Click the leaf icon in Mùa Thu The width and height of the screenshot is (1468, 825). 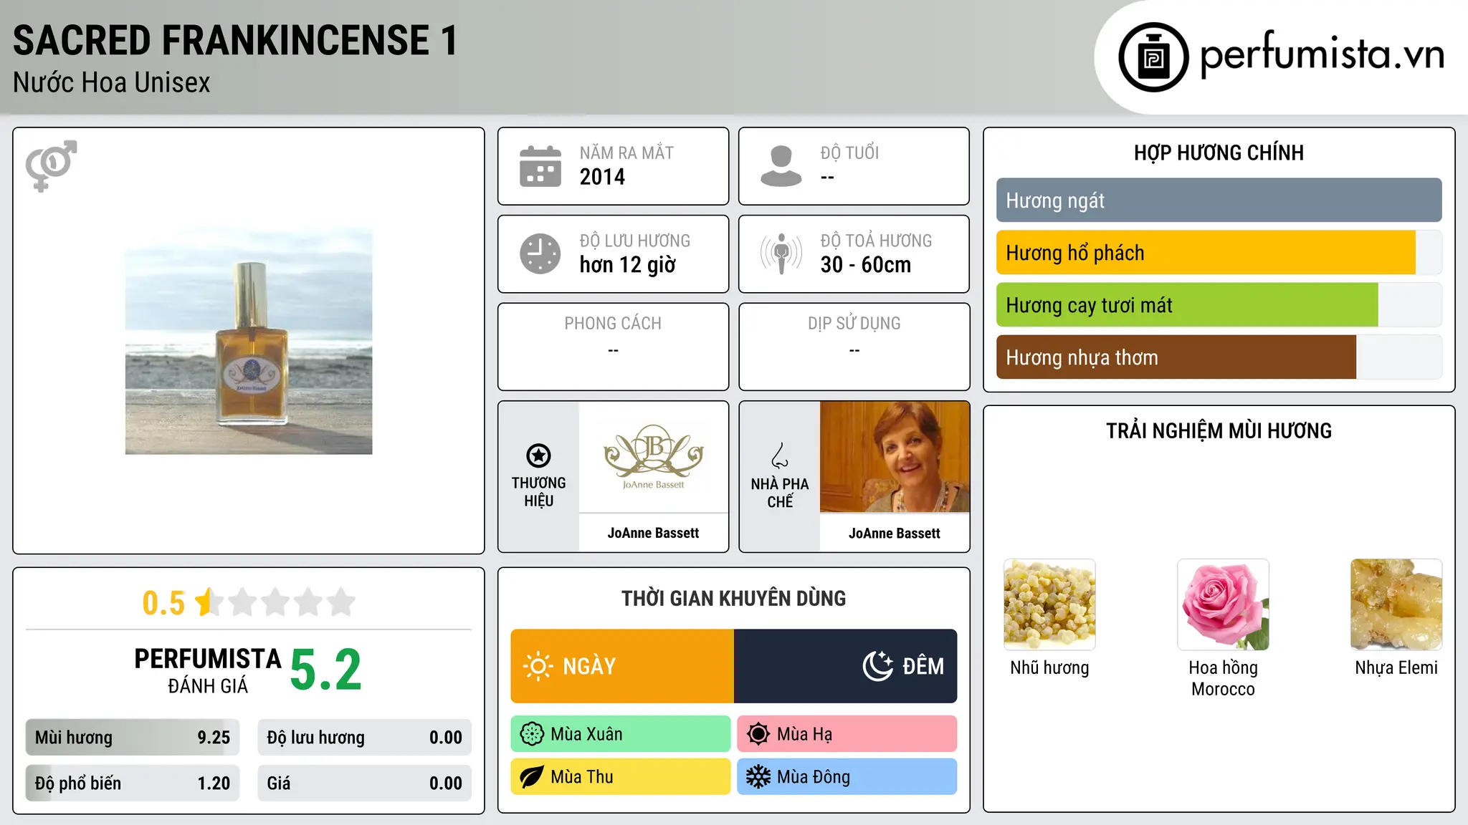click(x=532, y=777)
